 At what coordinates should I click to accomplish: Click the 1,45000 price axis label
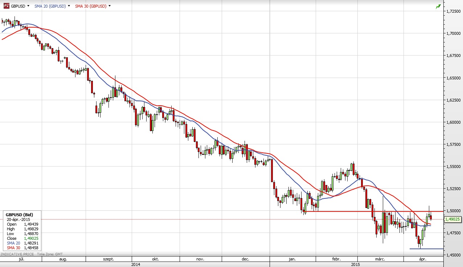pyautogui.click(x=454, y=255)
